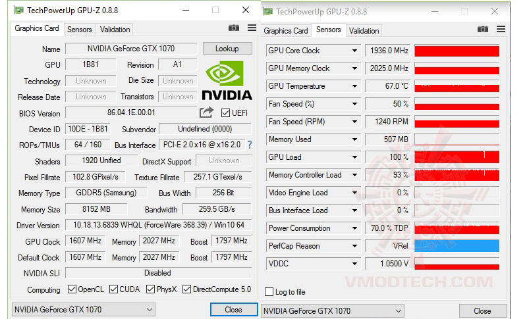527x319 pixels.
Task: Click the Bandwidth value 259.5 GB/s
Action: 217,209
